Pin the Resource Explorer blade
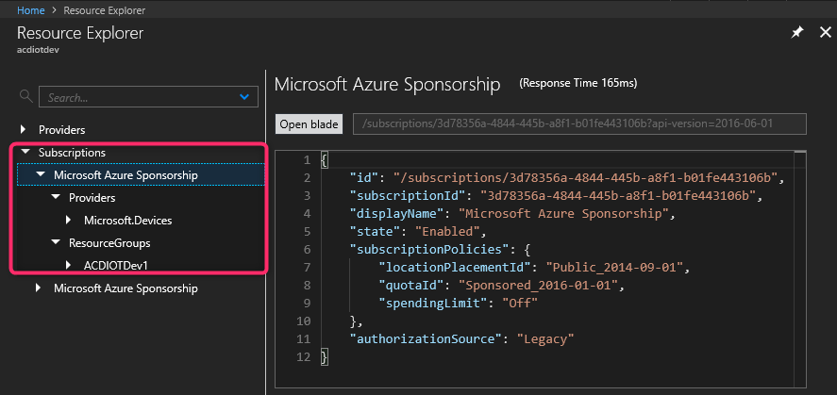 [x=797, y=32]
